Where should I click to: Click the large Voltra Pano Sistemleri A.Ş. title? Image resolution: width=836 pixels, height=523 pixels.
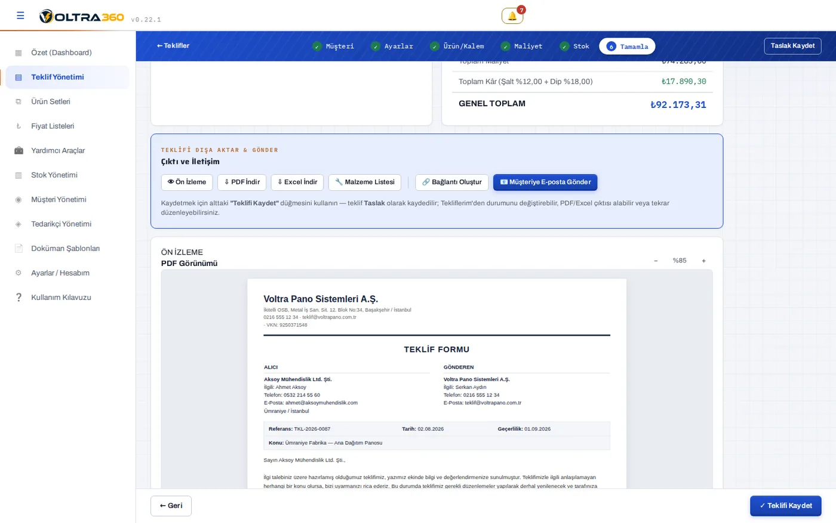tap(321, 299)
